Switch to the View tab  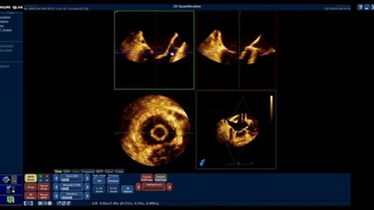tap(58, 171)
